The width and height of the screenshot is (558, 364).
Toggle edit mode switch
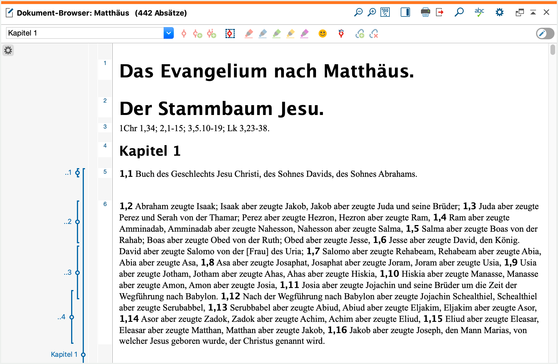click(545, 34)
